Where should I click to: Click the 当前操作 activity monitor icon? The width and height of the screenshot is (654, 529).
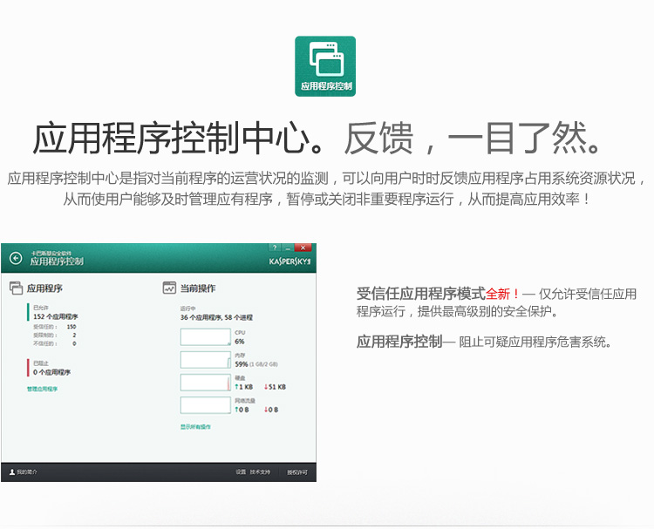click(169, 288)
